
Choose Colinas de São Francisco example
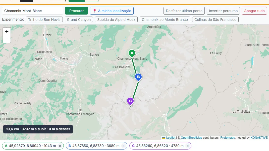tap(215, 20)
